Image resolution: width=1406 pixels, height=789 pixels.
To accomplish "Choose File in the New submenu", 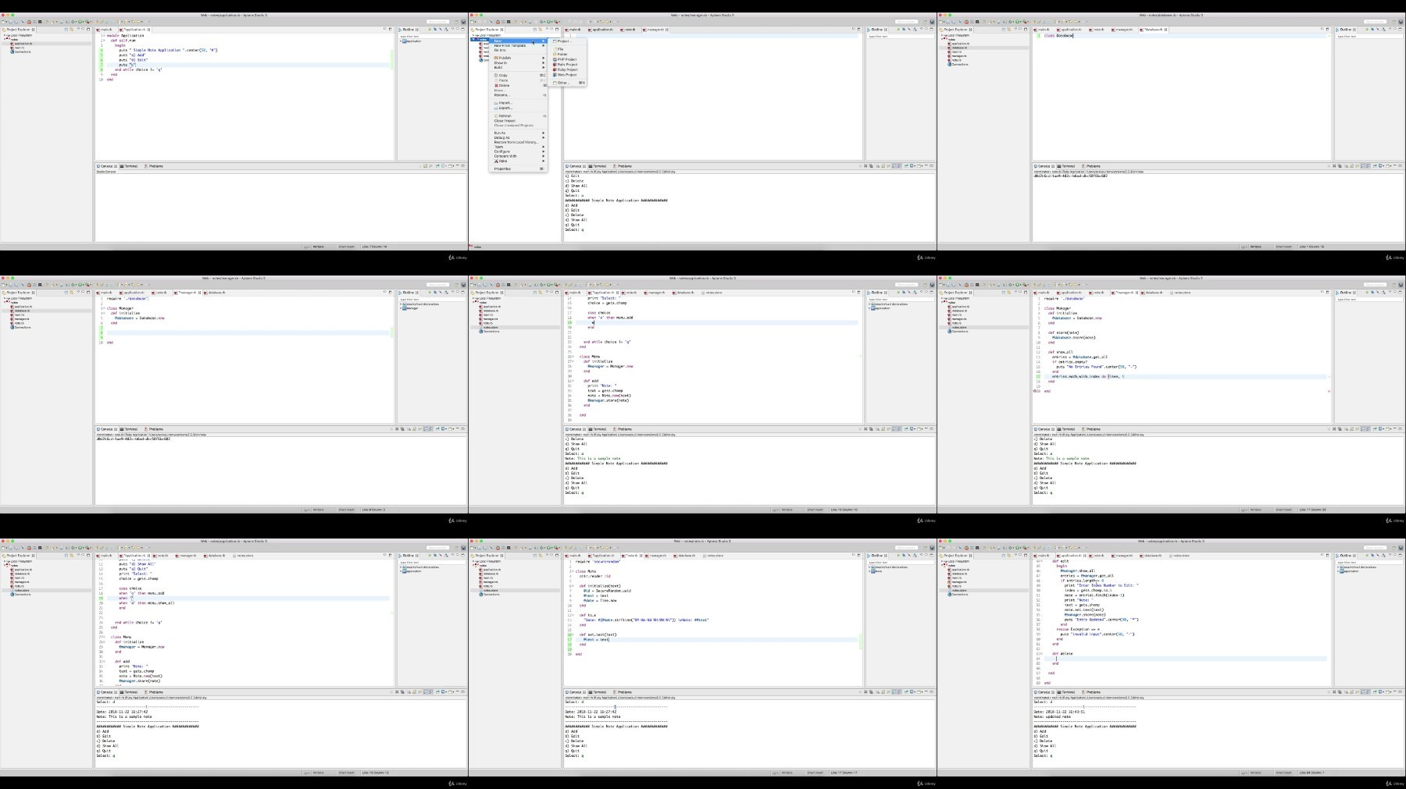I will tap(558, 49).
